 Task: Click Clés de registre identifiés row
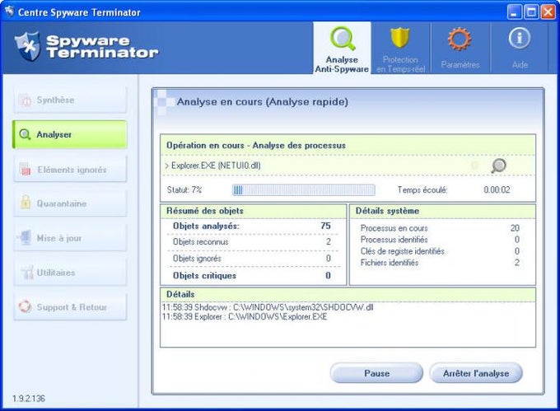440,251
